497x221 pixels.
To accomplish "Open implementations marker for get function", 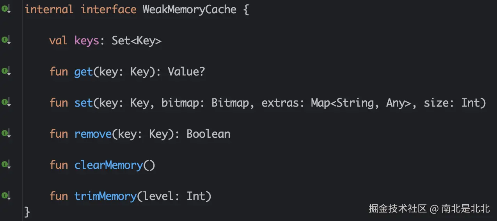I will coord(6,71).
